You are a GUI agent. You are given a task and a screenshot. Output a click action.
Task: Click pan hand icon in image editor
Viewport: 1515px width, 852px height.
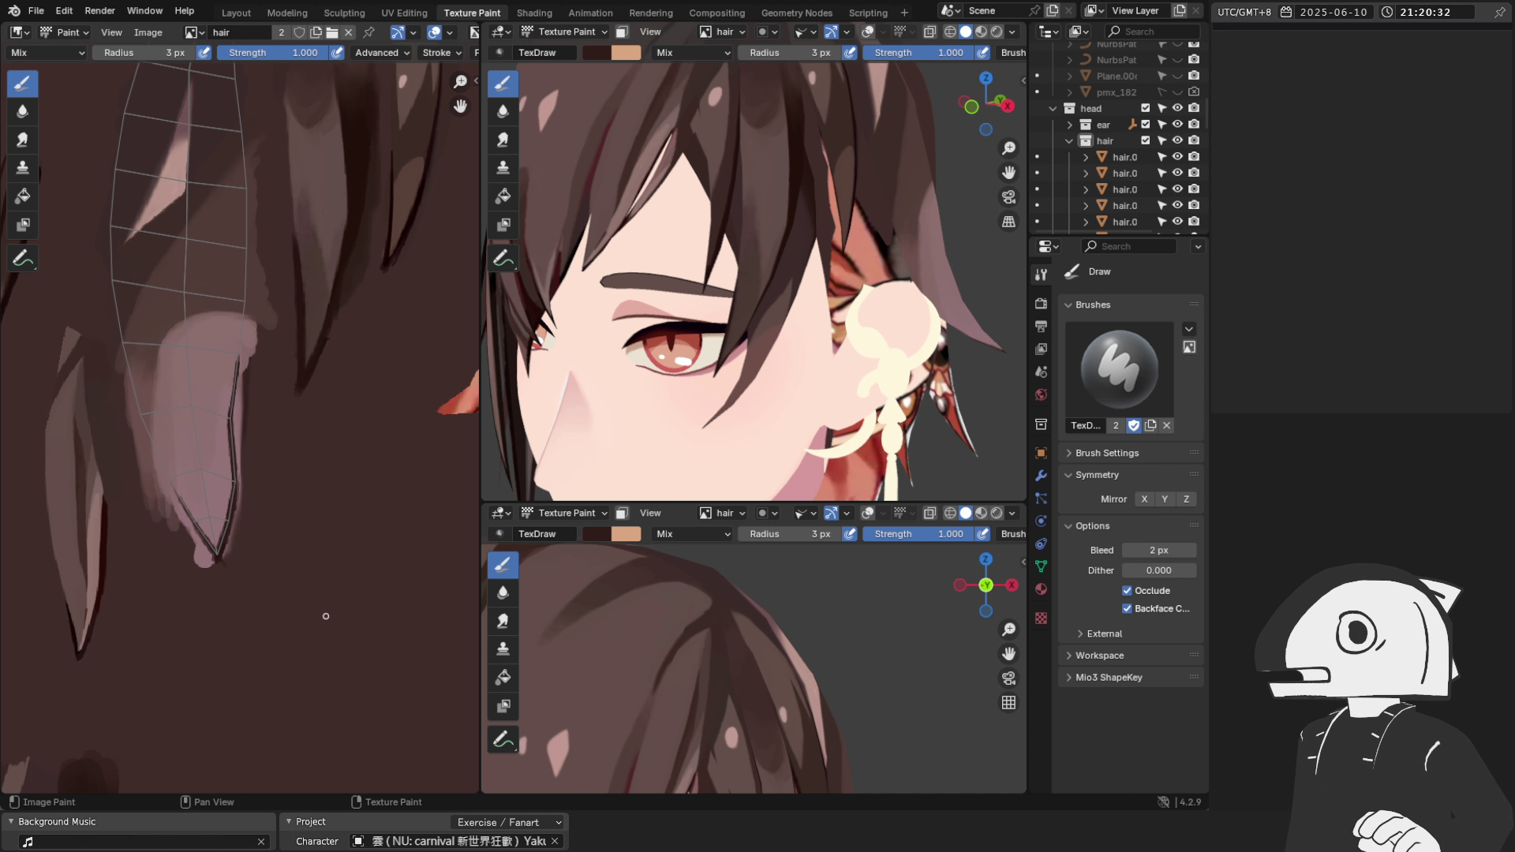(x=460, y=106)
